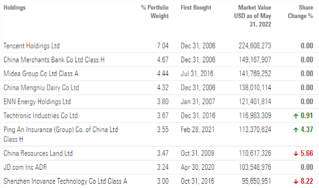
Task: Sort by First Bought column header
Action: [196, 8]
